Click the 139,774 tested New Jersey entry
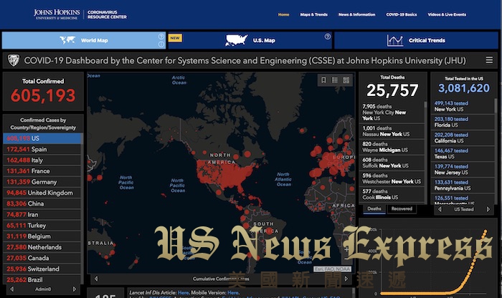Viewport: 502px width, 298px height. click(x=463, y=170)
